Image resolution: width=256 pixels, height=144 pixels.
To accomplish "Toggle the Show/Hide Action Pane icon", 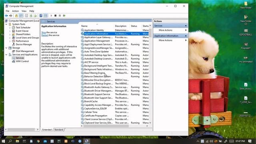I will point(46,16).
